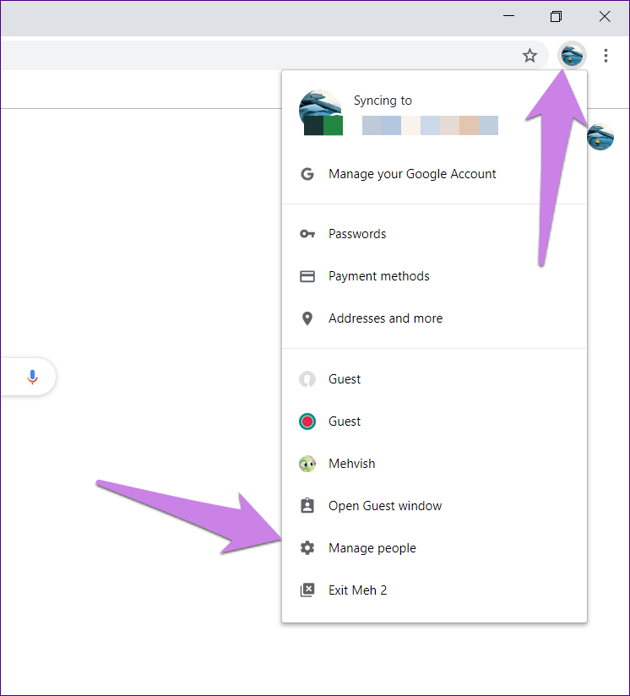
Task: Open Manage people
Action: pyautogui.click(x=434, y=547)
